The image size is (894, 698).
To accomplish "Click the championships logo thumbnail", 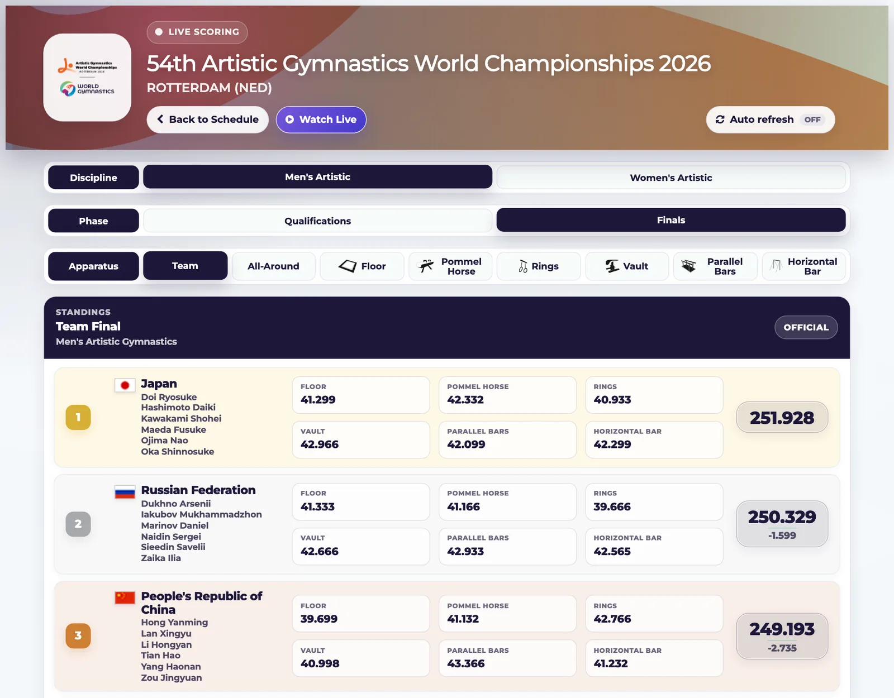I will click(x=87, y=78).
